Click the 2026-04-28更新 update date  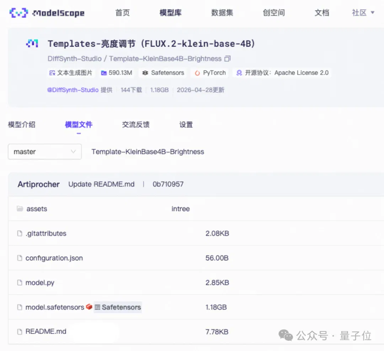pyautogui.click(x=201, y=90)
